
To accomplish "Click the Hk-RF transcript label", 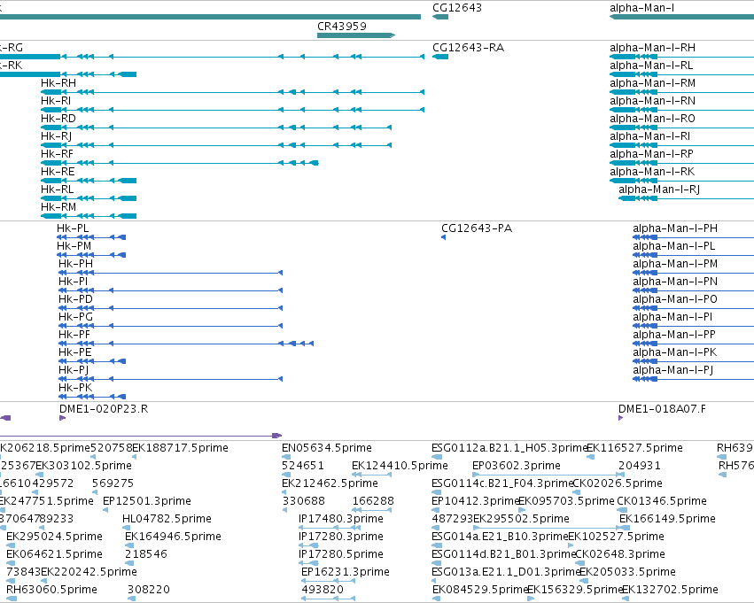I will click(x=58, y=154).
